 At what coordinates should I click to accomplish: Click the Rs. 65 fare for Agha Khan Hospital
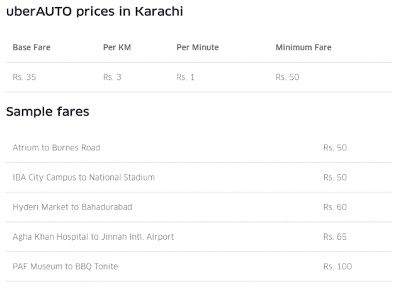[335, 237]
